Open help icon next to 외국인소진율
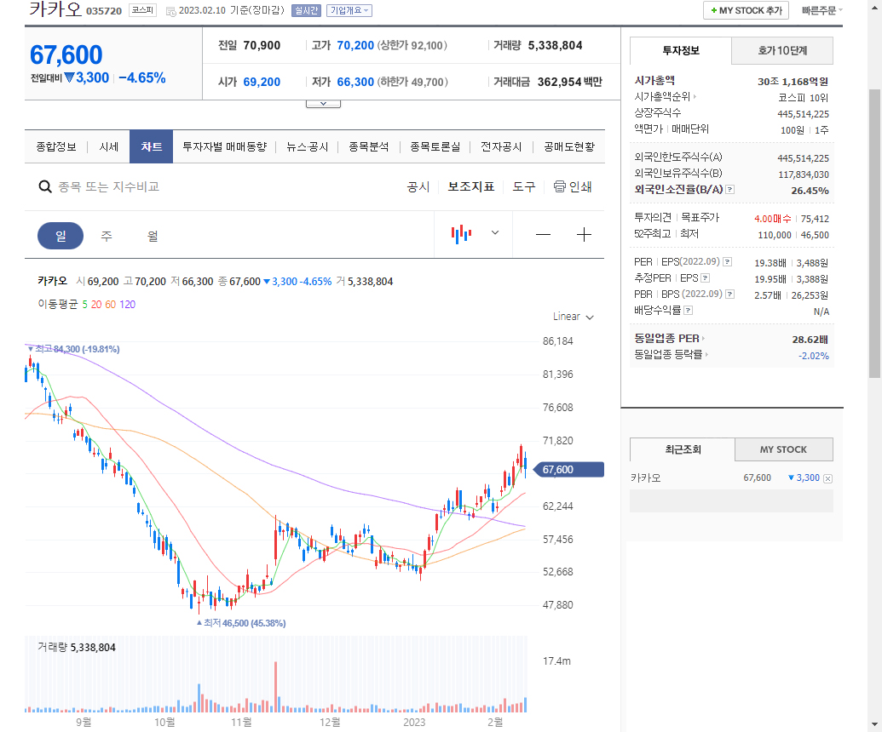882x732 pixels. click(729, 189)
